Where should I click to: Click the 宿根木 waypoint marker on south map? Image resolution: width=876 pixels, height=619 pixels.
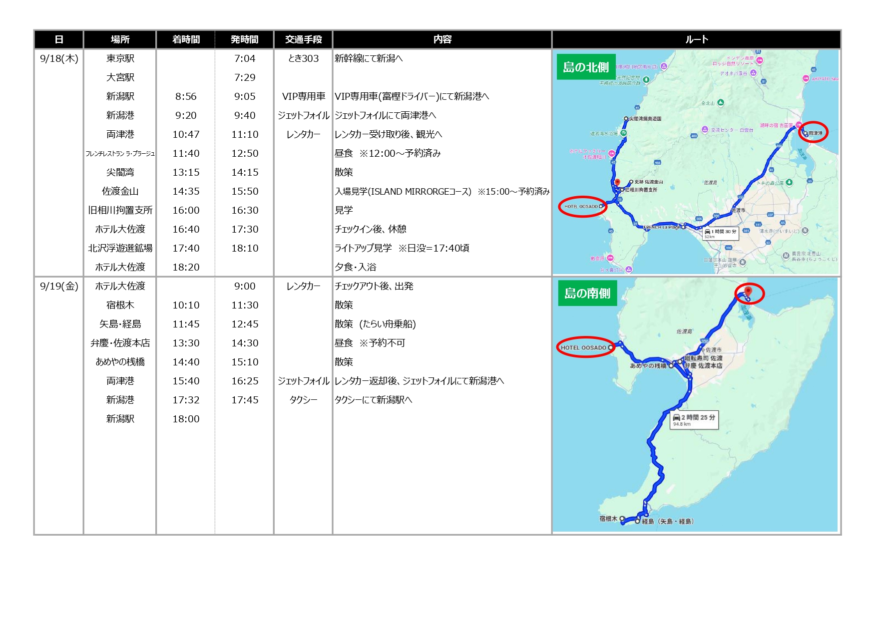622,519
